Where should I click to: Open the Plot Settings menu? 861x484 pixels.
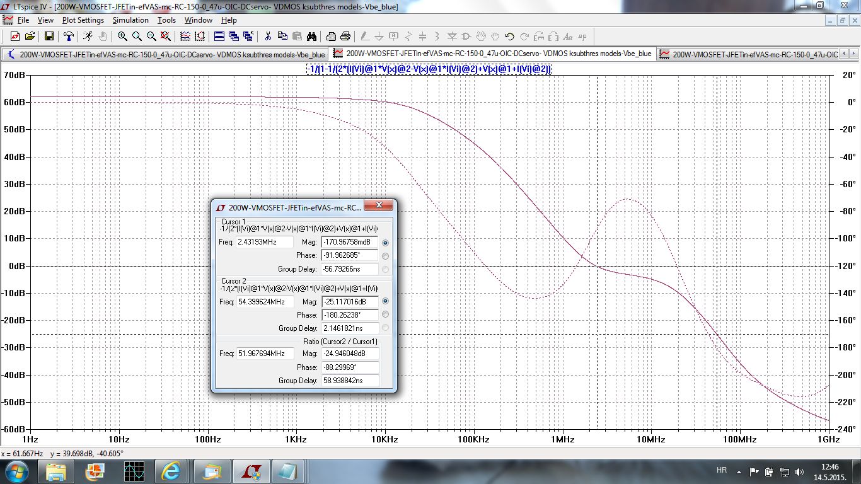tap(83, 20)
